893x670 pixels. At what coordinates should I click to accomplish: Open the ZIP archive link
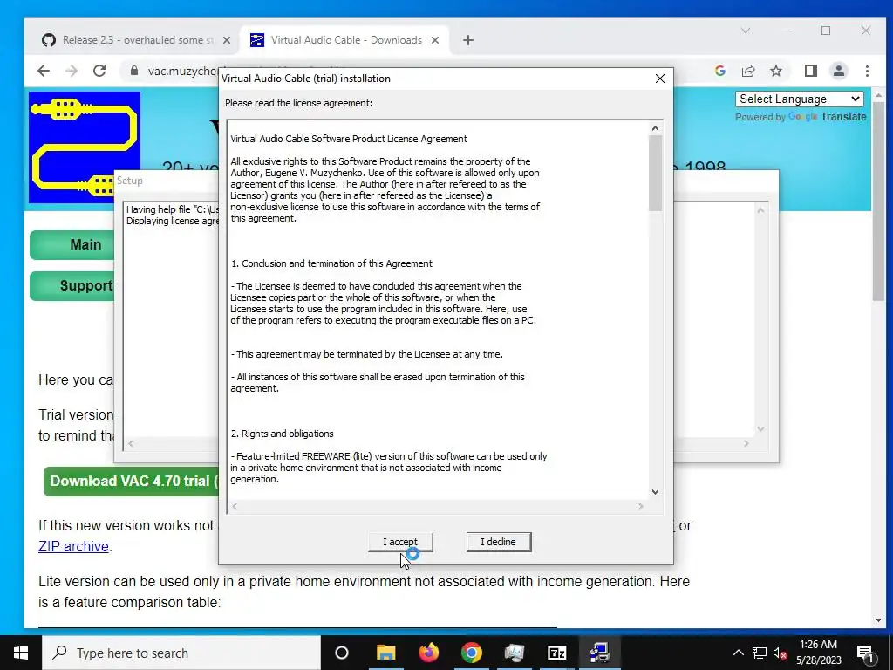(x=73, y=546)
